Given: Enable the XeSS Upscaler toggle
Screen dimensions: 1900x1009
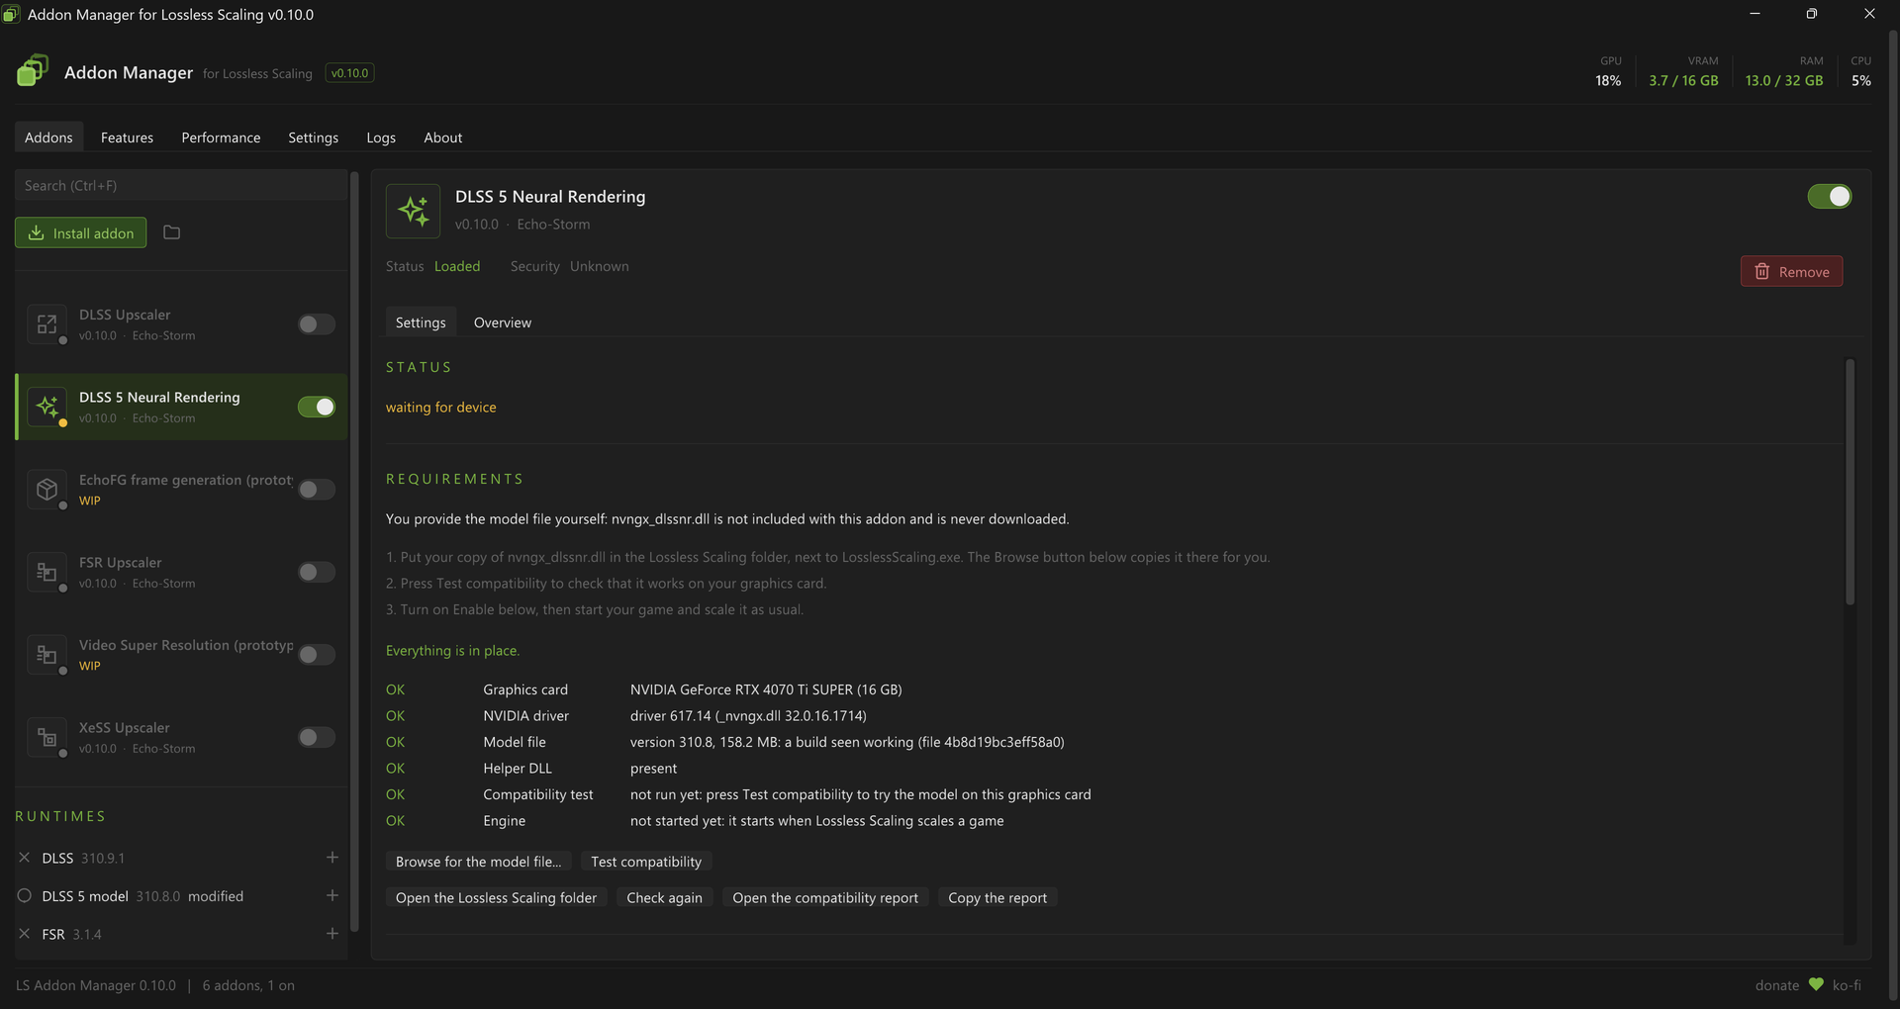Looking at the screenshot, I should (x=317, y=737).
